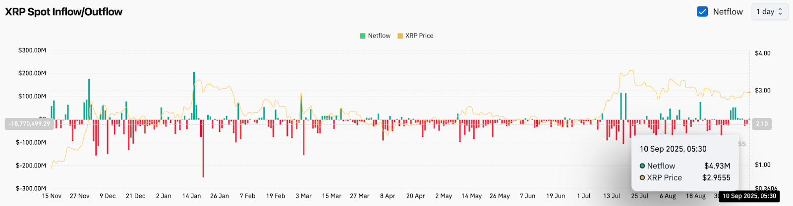Click the 26 Jan date label
Screen dimensions: 793x206
220,196
